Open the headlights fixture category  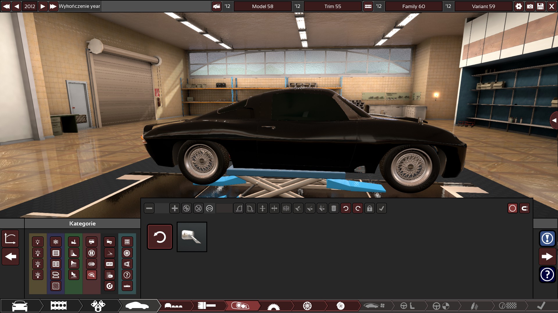pos(38,242)
